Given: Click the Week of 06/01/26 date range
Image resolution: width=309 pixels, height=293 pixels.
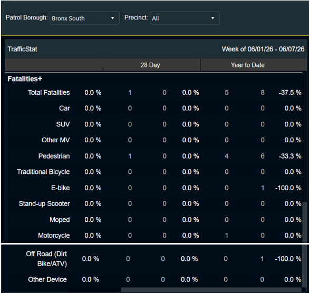Looking at the screenshot, I should coord(263,49).
